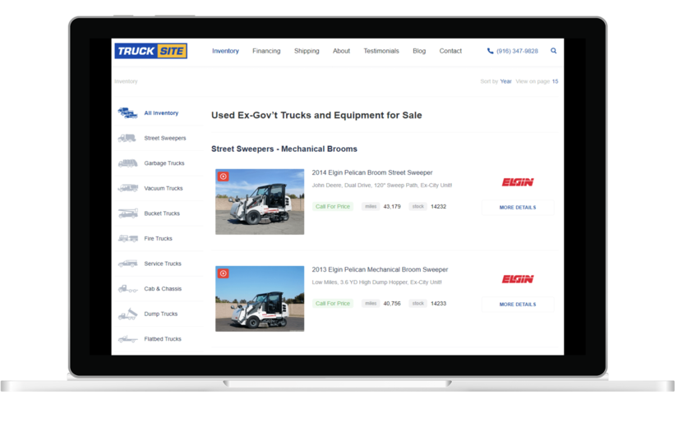Change View on page 15 option
The width and height of the screenshot is (678, 431).
pyautogui.click(x=556, y=81)
